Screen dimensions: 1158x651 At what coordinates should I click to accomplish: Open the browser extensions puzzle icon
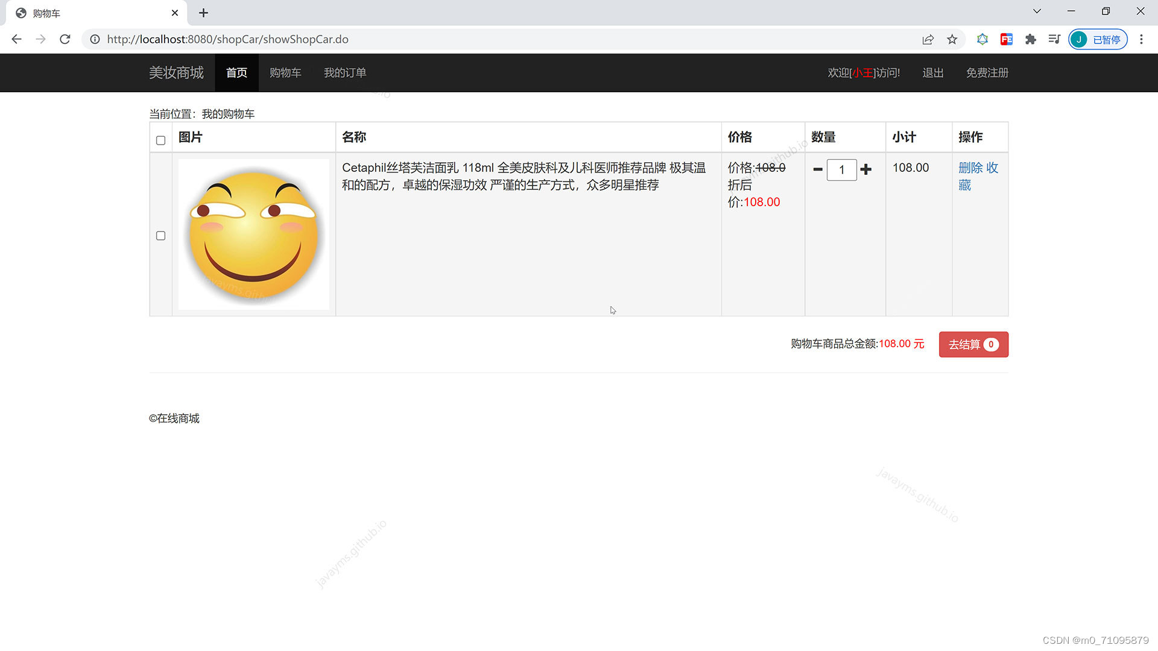1031,39
